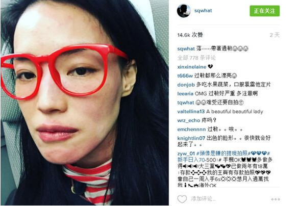This screenshot has height=206, width=301.
Task: Open commenter valtellina13 profile
Action: pos(191,112)
